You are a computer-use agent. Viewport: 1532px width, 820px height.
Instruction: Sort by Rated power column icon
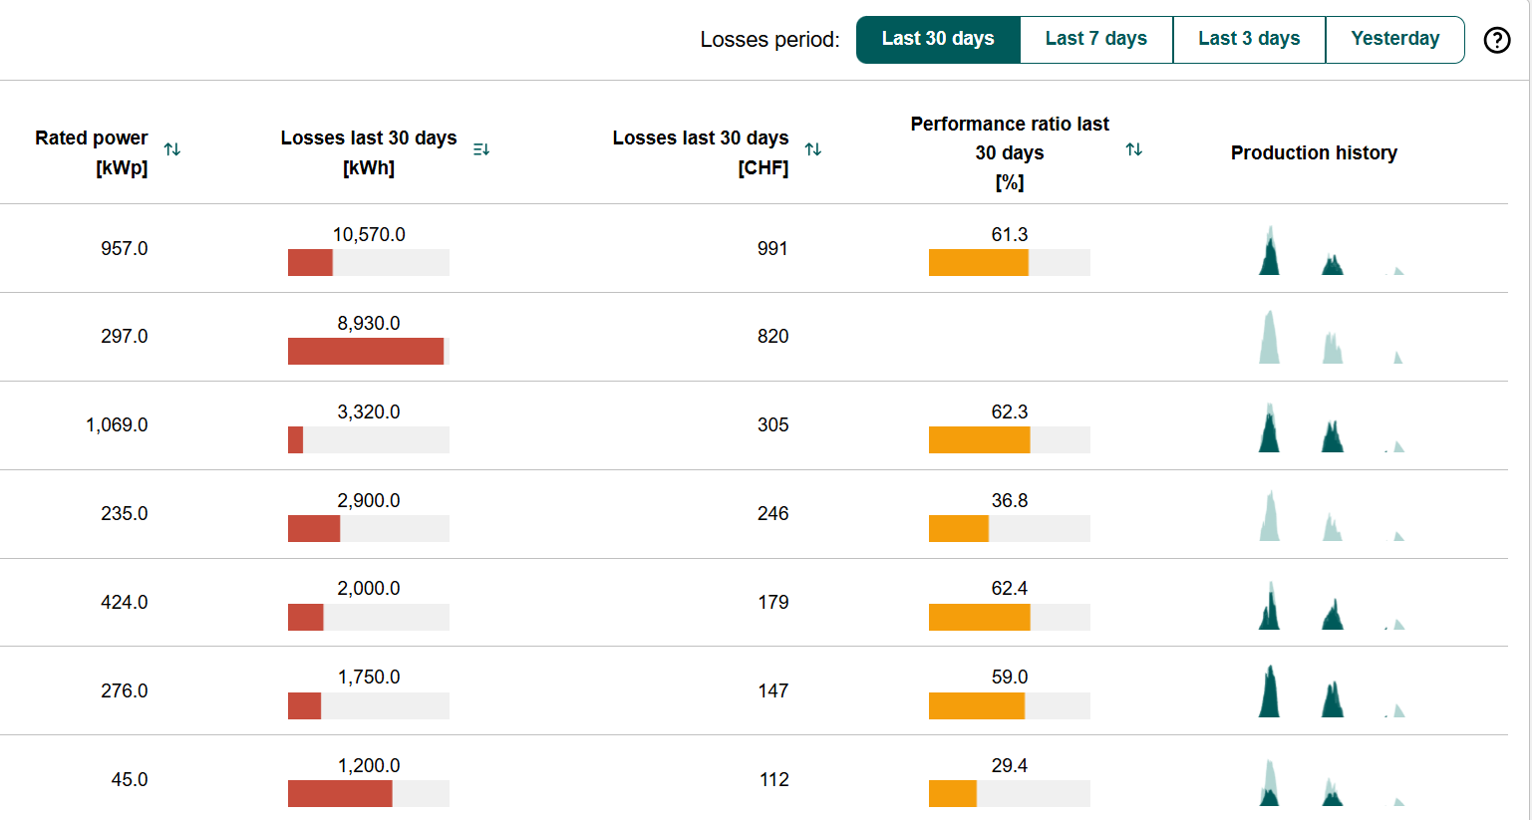[172, 149]
